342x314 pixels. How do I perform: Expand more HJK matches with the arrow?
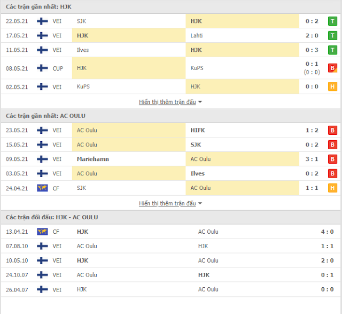pyautogui.click(x=200, y=102)
